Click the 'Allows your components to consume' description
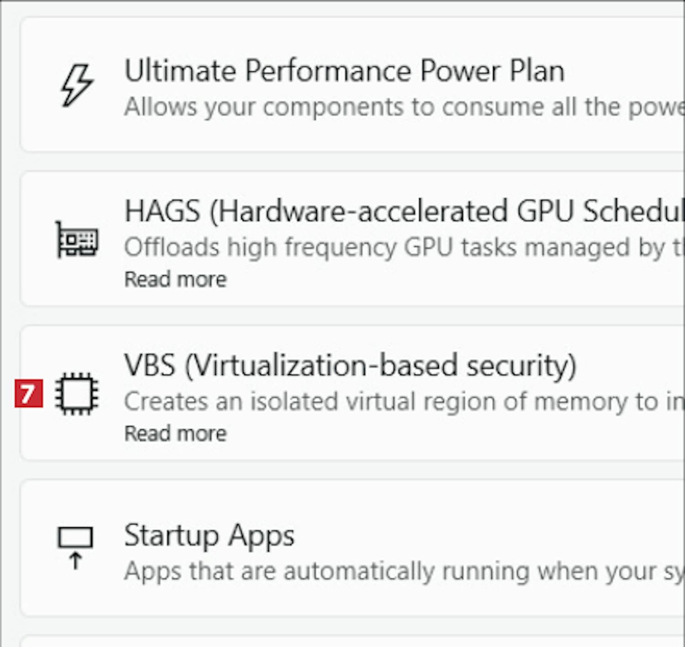Screen dimensions: 685x647 coord(402,107)
